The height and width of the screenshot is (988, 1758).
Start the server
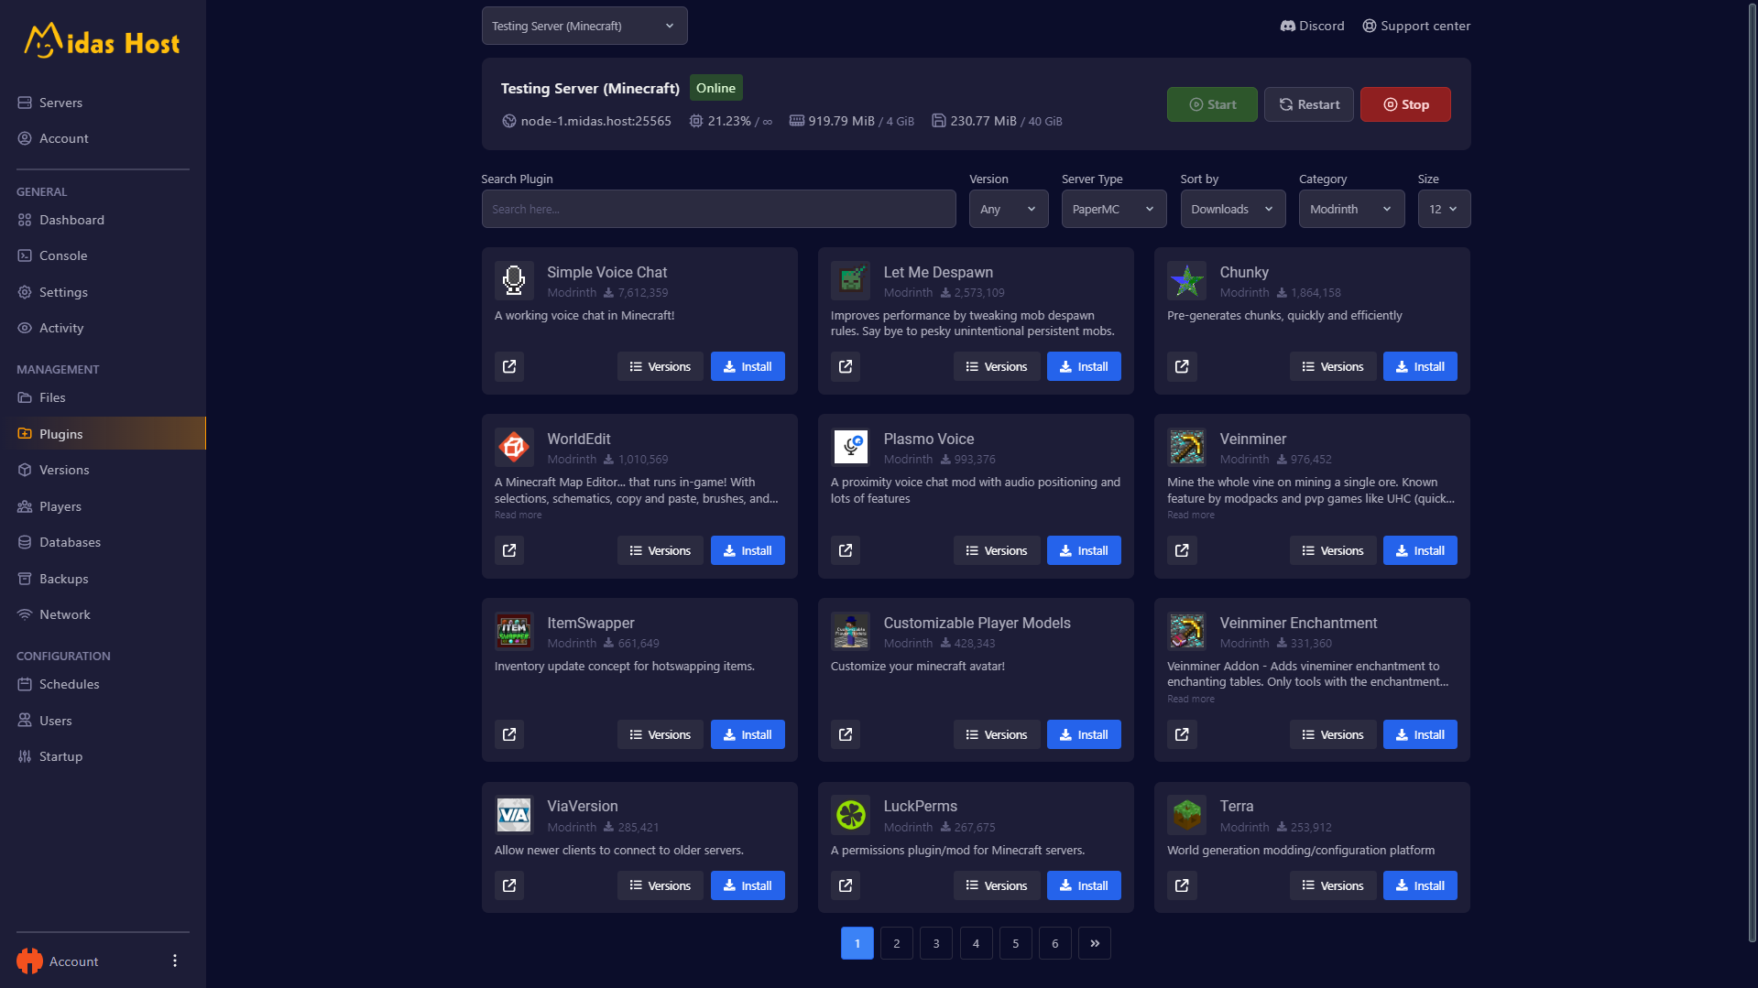pyautogui.click(x=1212, y=104)
